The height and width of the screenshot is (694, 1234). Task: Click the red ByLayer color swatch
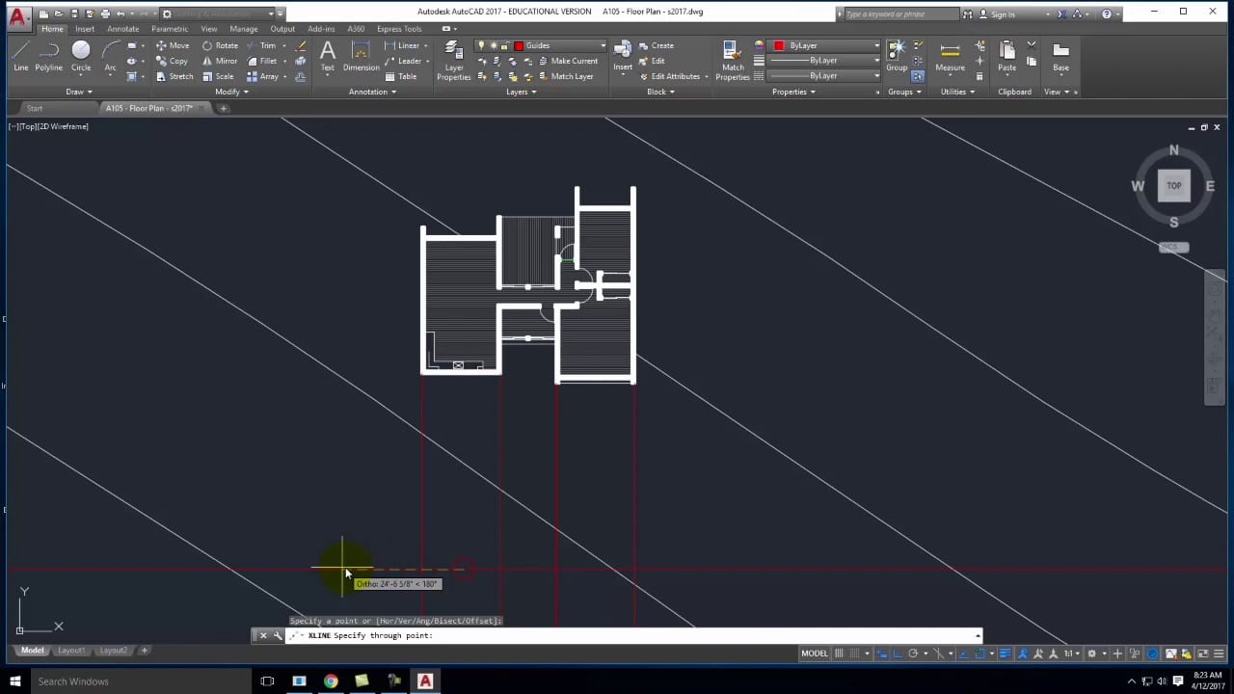click(x=779, y=45)
